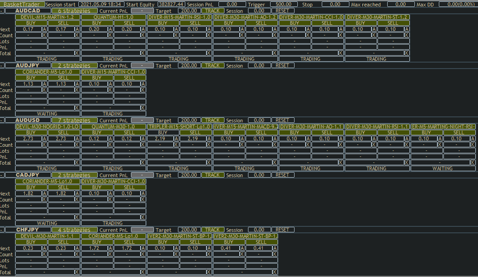The image size is (478, 277).
Task: Toggle A beside AUDUSD TRIPLER-M15-SHORT buy lot 2.19
Action: click(176, 139)
